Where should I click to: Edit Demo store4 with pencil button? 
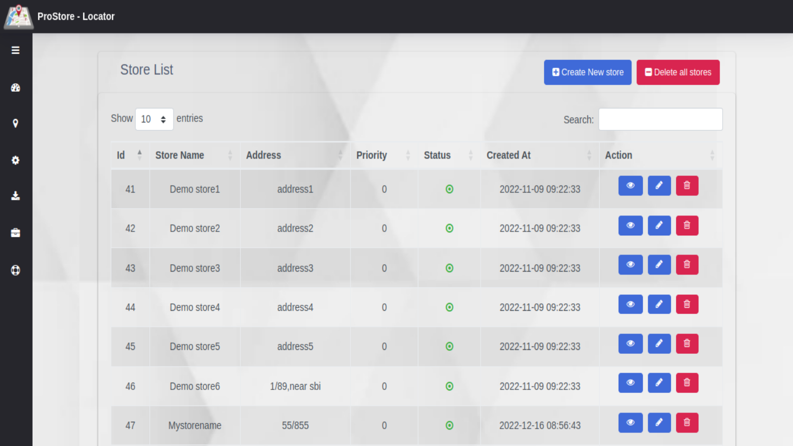coord(659,304)
